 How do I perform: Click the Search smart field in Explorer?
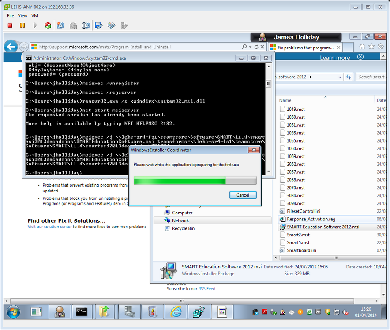(371, 77)
